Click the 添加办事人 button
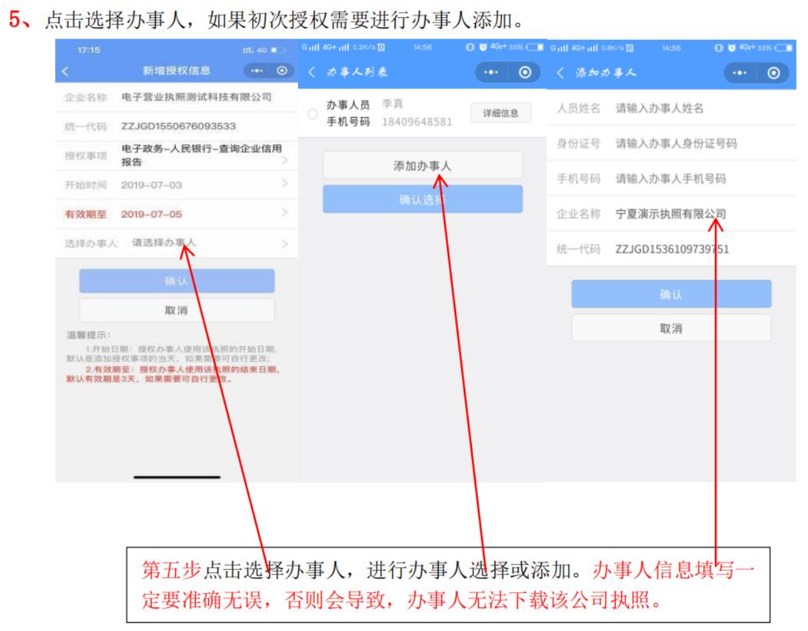 [x=423, y=165]
